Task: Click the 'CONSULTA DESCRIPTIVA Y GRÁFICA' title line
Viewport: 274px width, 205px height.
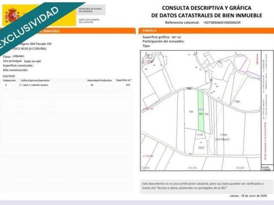Action: (x=206, y=8)
